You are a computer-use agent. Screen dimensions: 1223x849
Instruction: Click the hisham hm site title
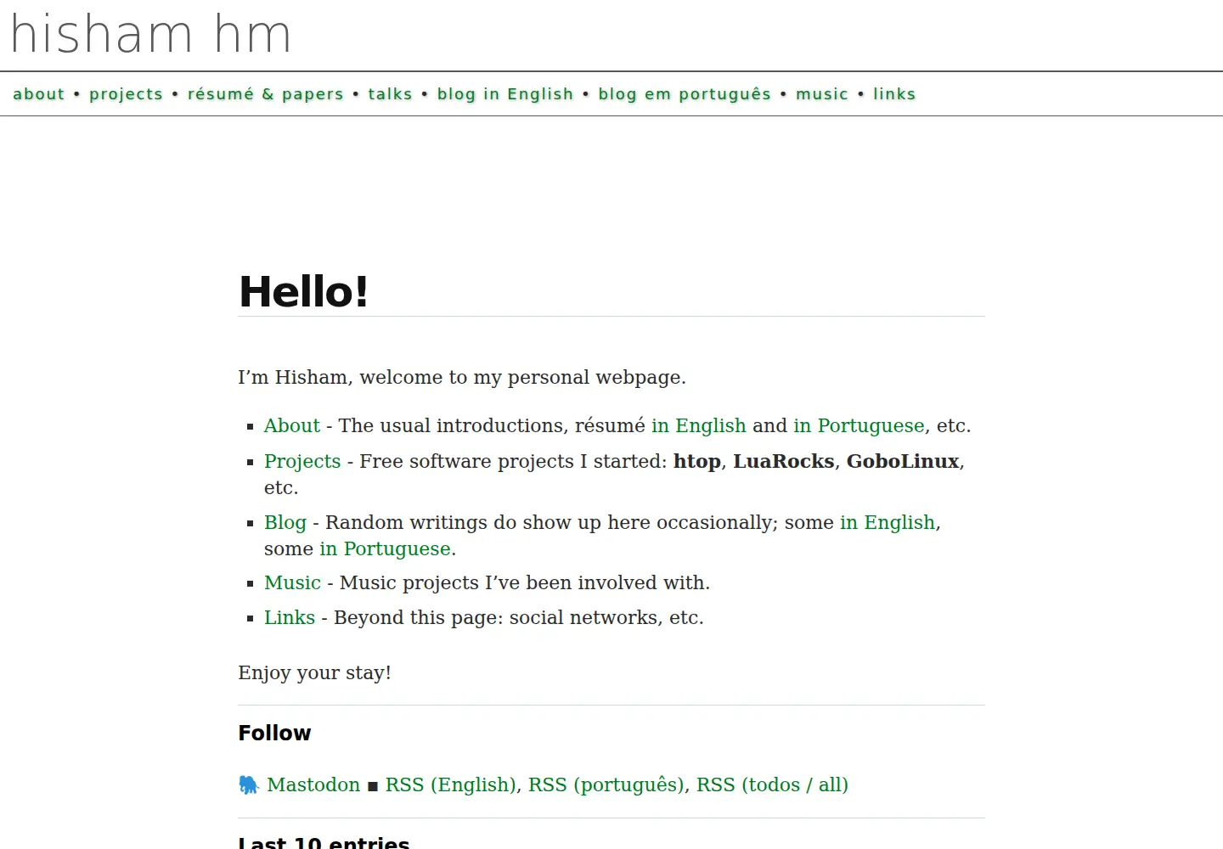pos(151,35)
